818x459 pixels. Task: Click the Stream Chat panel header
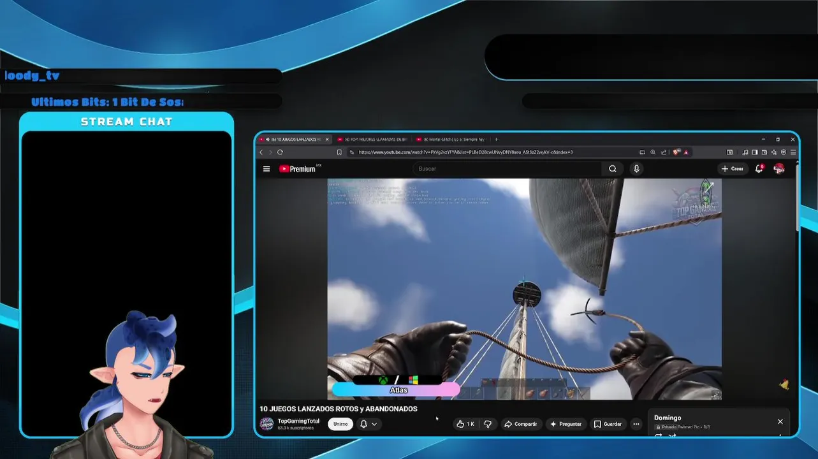pyautogui.click(x=127, y=122)
